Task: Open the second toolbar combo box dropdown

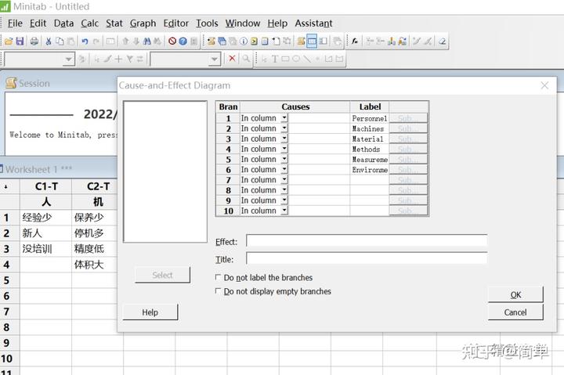Action: (x=215, y=59)
